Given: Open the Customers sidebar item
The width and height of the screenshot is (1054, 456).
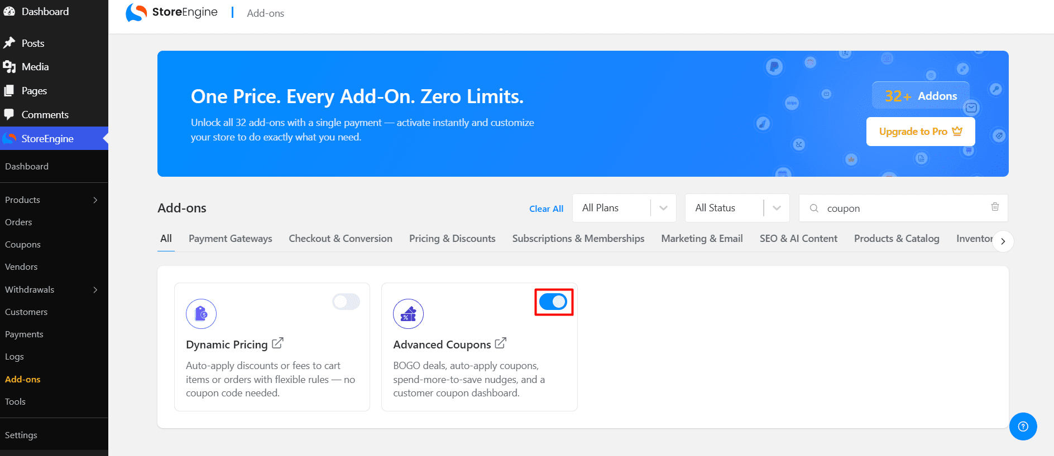Looking at the screenshot, I should tap(26, 312).
